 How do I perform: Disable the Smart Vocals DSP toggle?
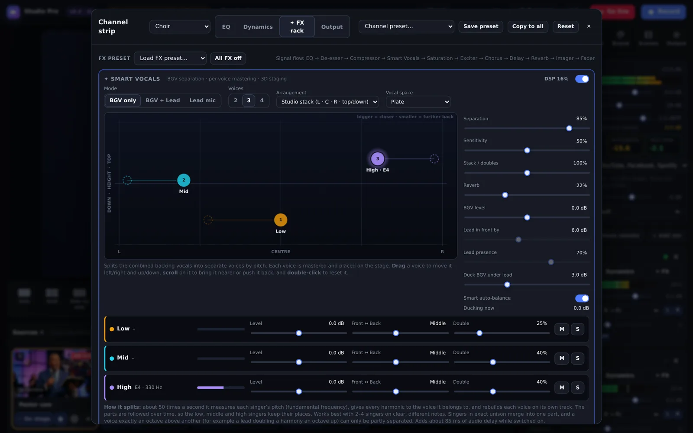click(x=582, y=79)
